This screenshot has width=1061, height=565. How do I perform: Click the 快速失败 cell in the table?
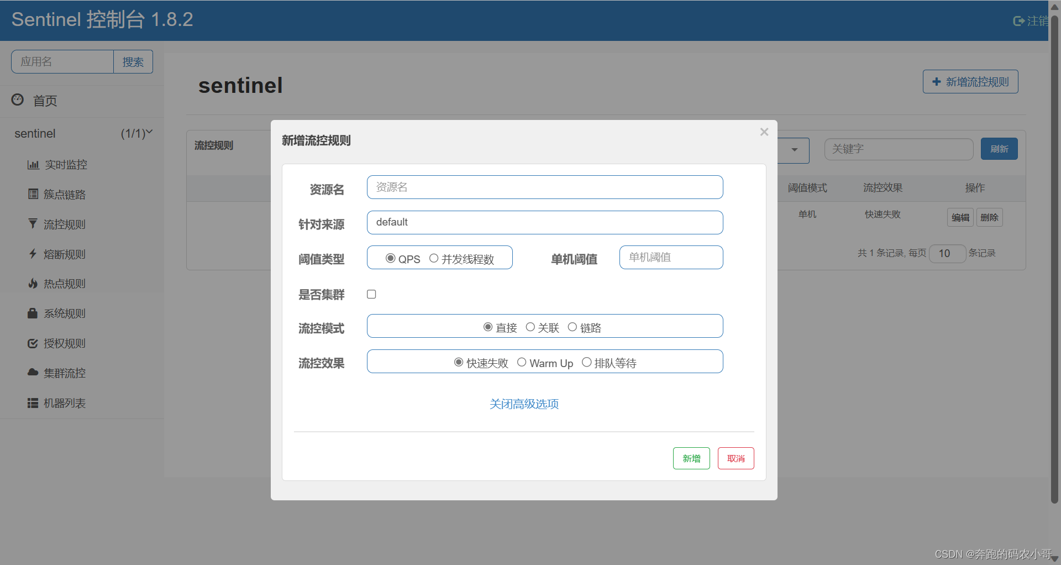pyautogui.click(x=883, y=214)
